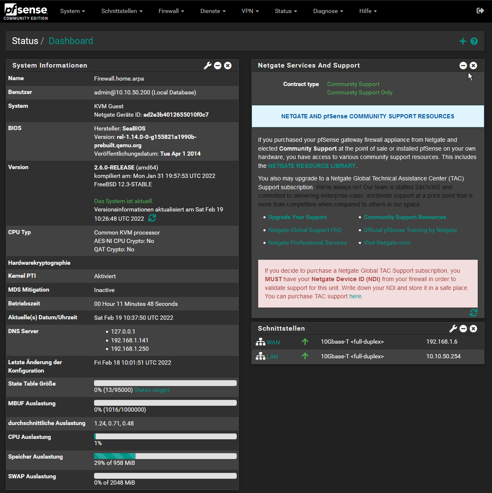Click the Kernel PTI 'Aktiviert' value

pyautogui.click(x=105, y=276)
